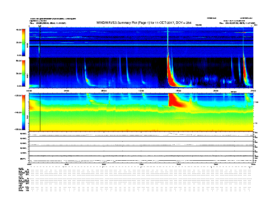Click the 16:00 tick under the RAD1 spectrogram
Screen dimensions: 273x211
click(179, 91)
